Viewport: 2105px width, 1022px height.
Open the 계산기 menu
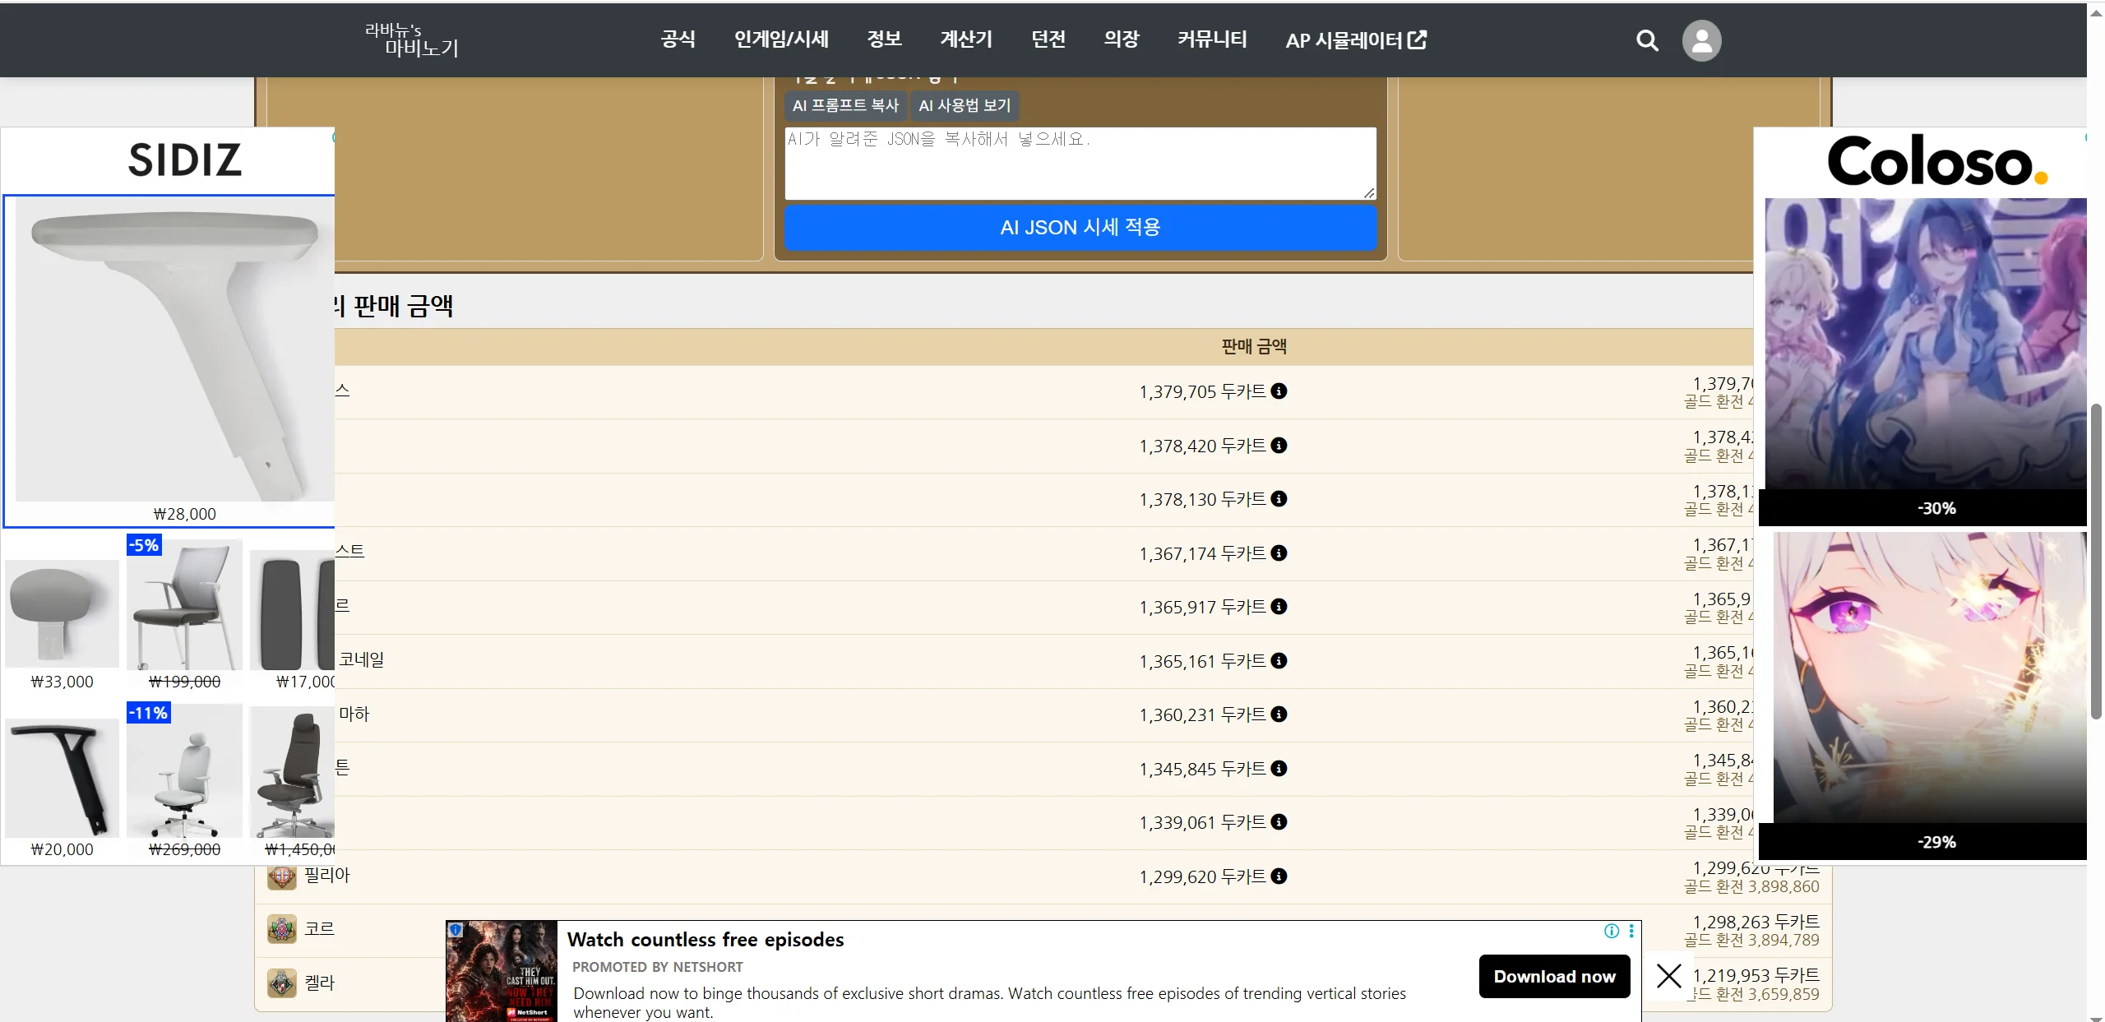point(966,39)
